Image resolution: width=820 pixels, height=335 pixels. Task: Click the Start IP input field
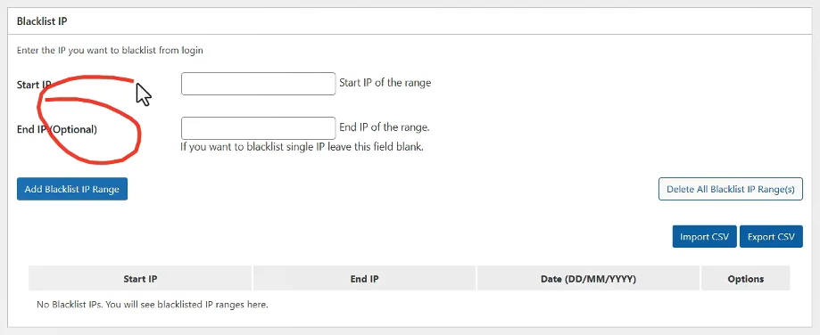[x=258, y=84]
